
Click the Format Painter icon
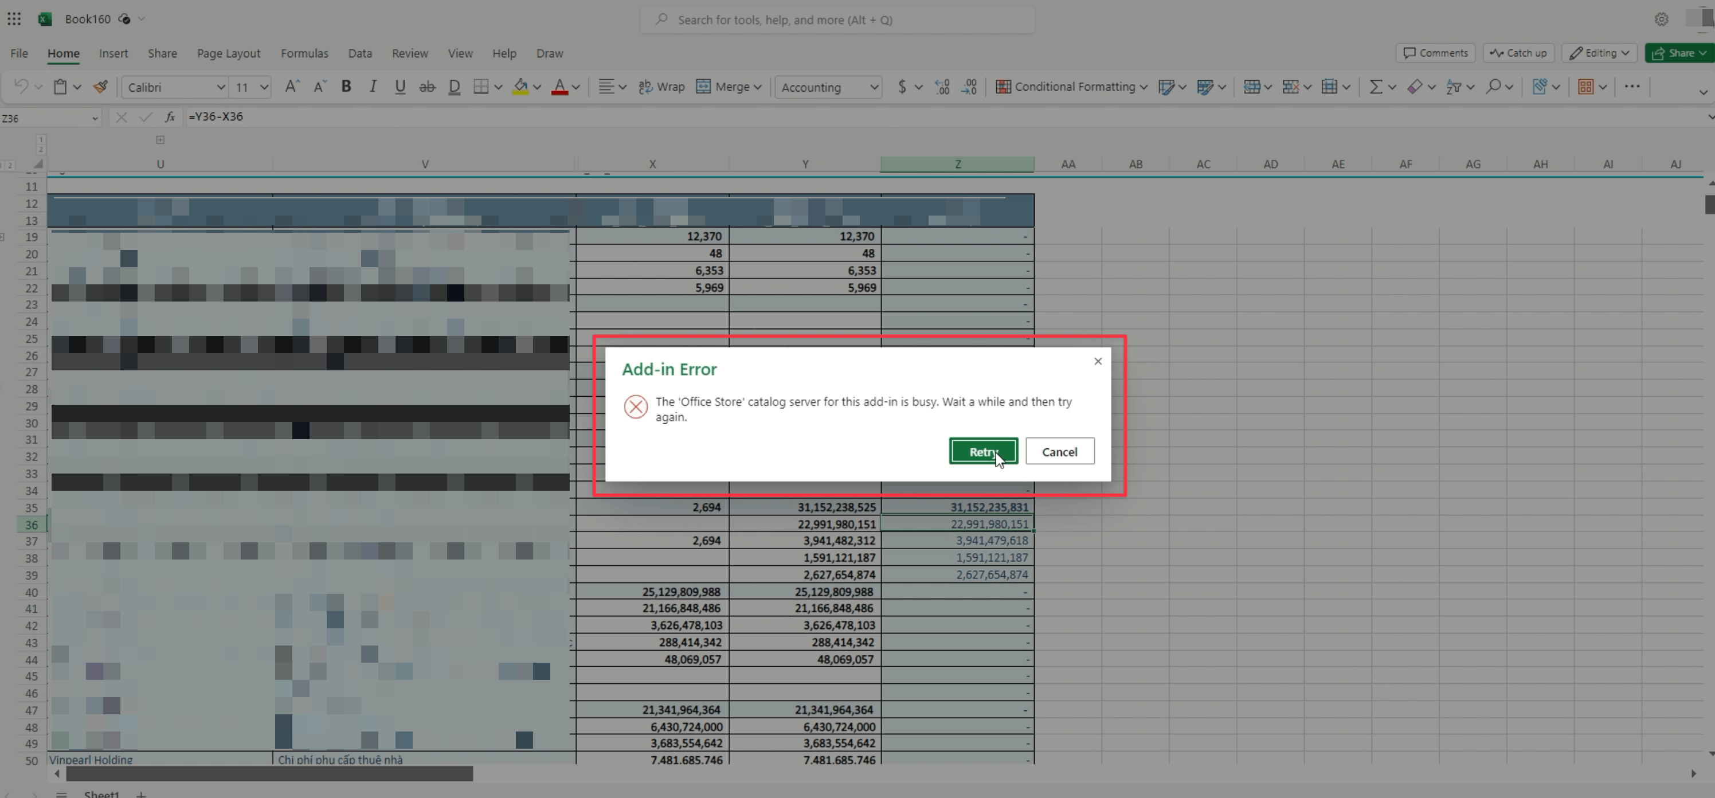(x=100, y=87)
